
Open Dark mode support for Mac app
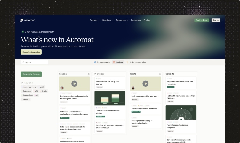144,96
